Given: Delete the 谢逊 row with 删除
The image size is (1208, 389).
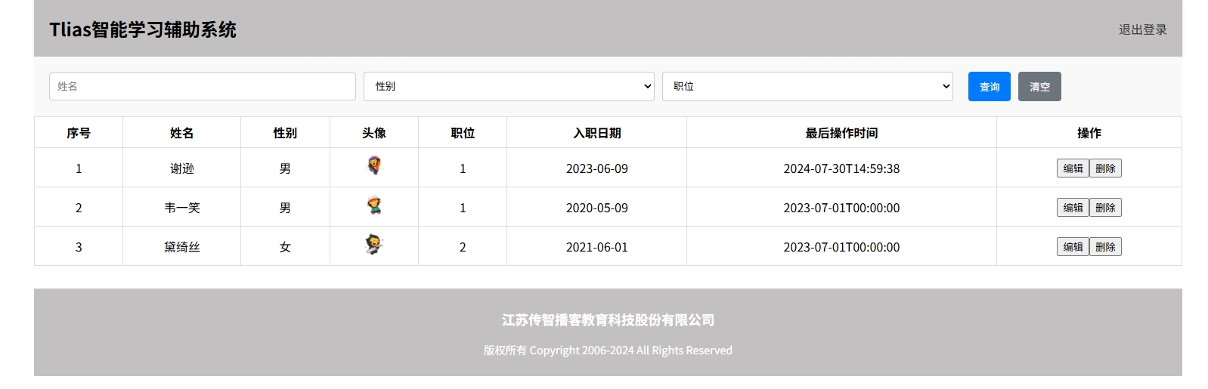Looking at the screenshot, I should pos(1105,168).
